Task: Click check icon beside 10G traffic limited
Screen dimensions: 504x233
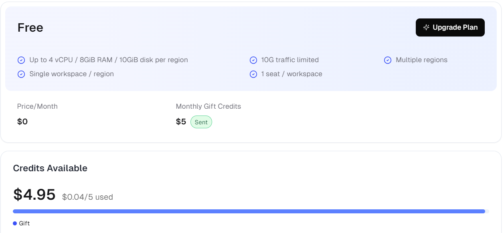Action: tap(253, 60)
